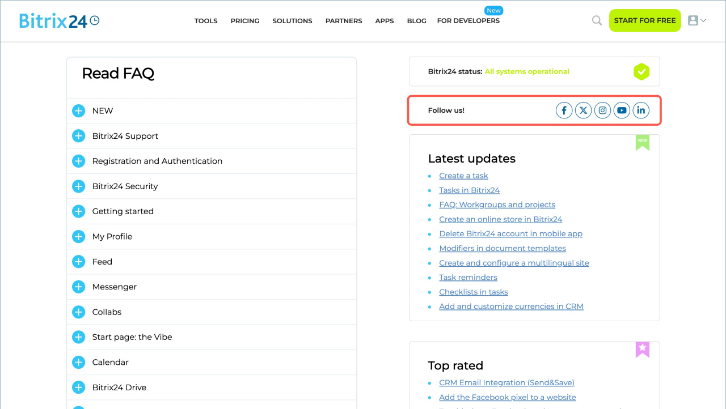Open Bitrix24 YouTube icon

pyautogui.click(x=622, y=110)
